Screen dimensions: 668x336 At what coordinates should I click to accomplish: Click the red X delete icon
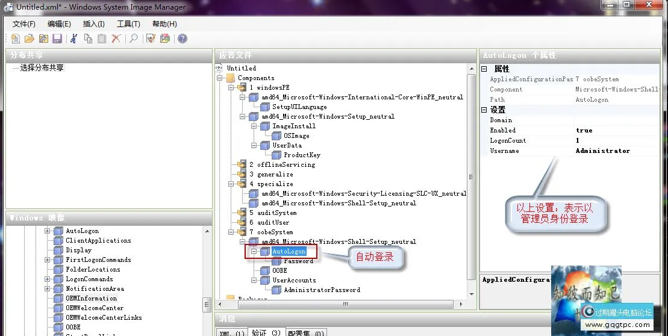[116, 39]
